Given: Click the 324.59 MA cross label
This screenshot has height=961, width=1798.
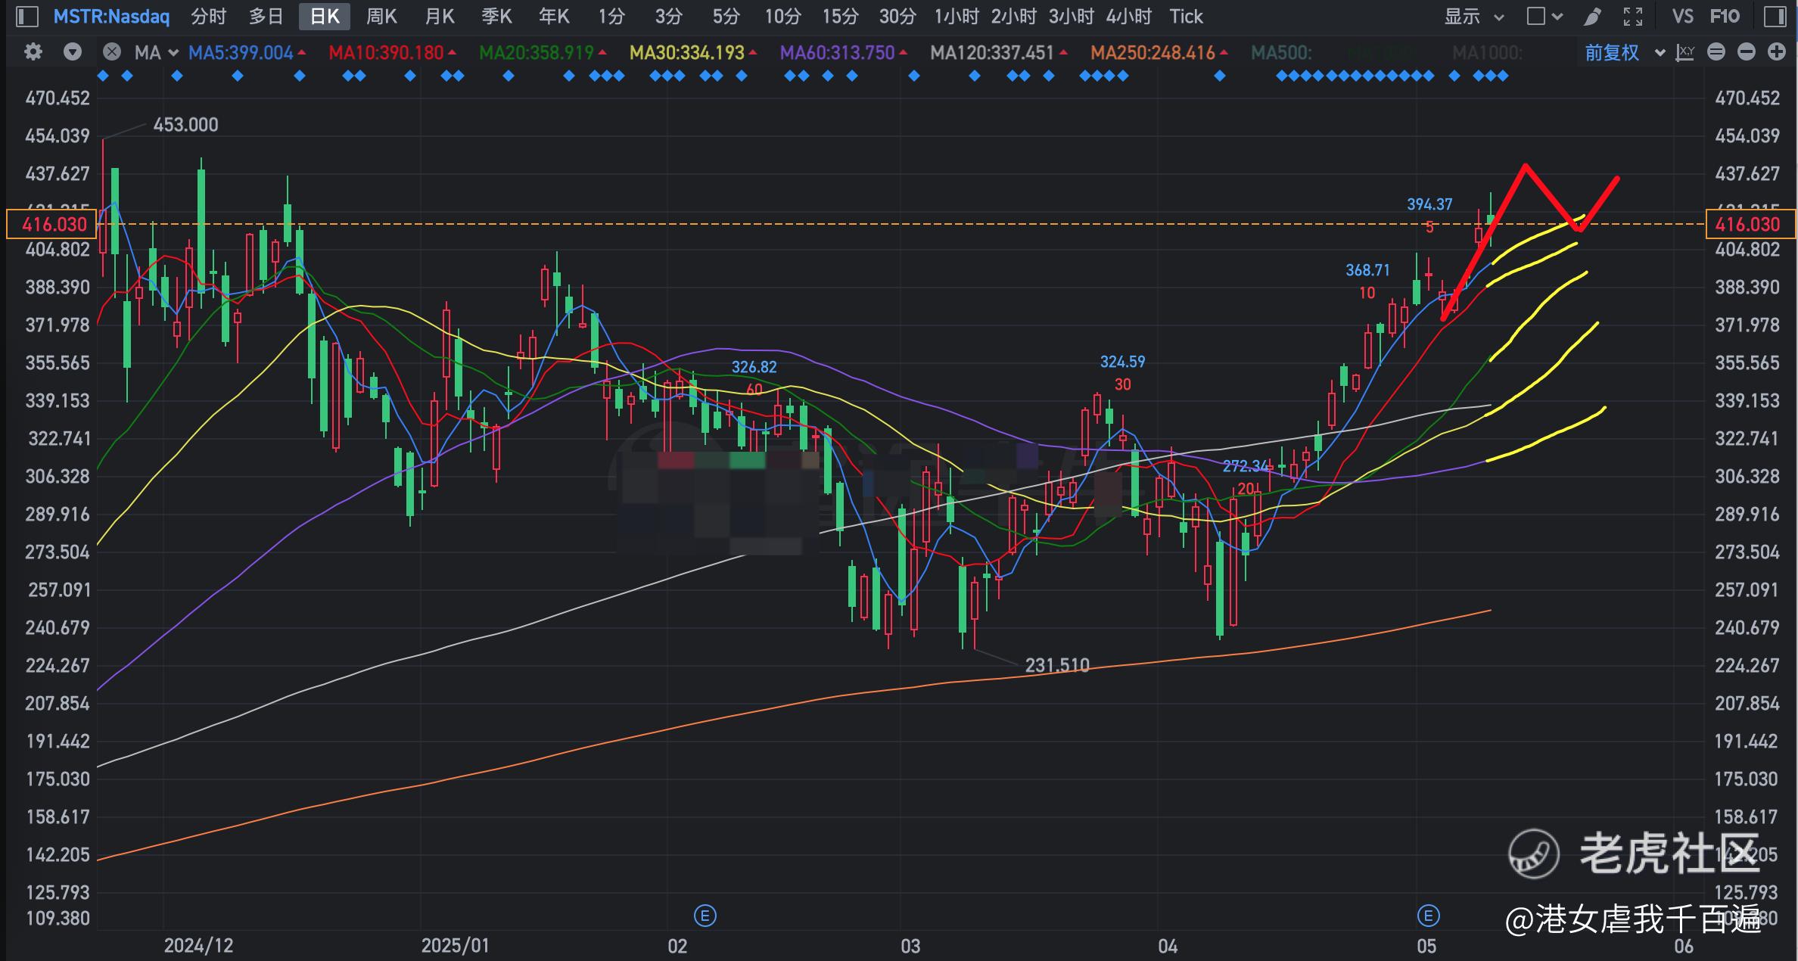Looking at the screenshot, I should (1122, 362).
